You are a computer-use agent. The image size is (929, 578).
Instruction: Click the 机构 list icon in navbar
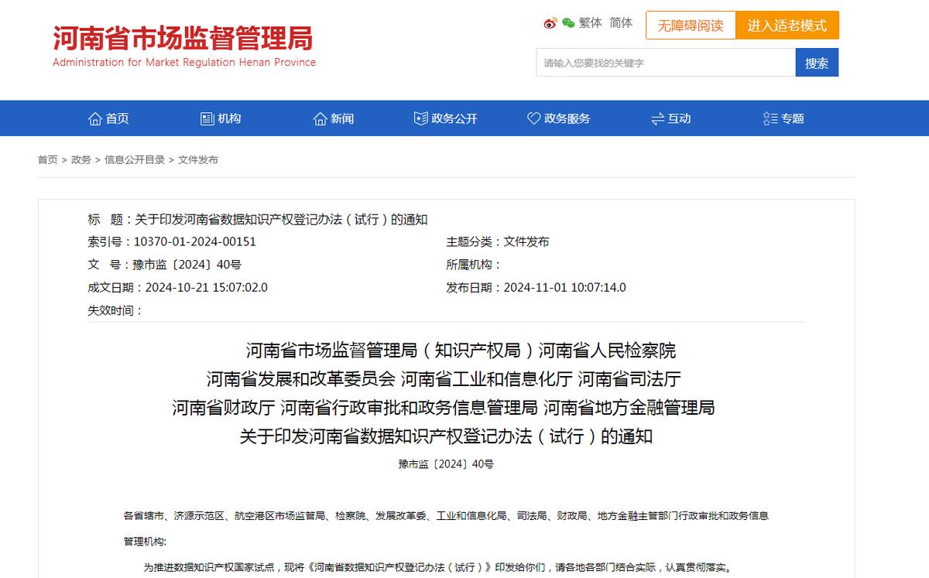(x=207, y=119)
